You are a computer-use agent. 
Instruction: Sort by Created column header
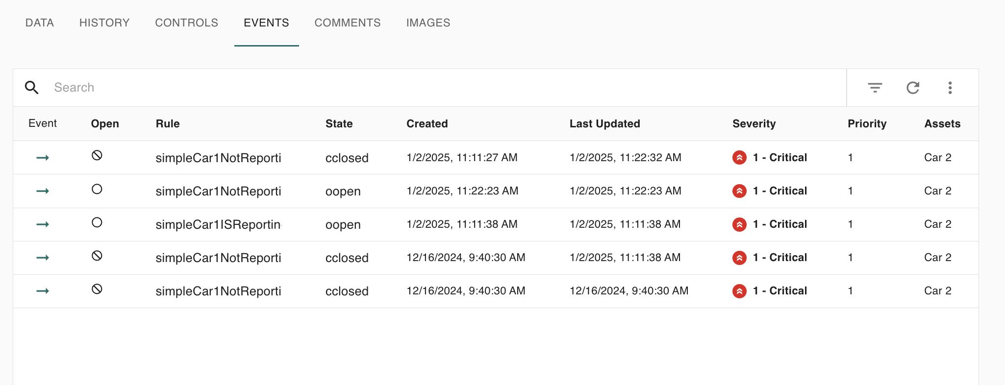427,124
